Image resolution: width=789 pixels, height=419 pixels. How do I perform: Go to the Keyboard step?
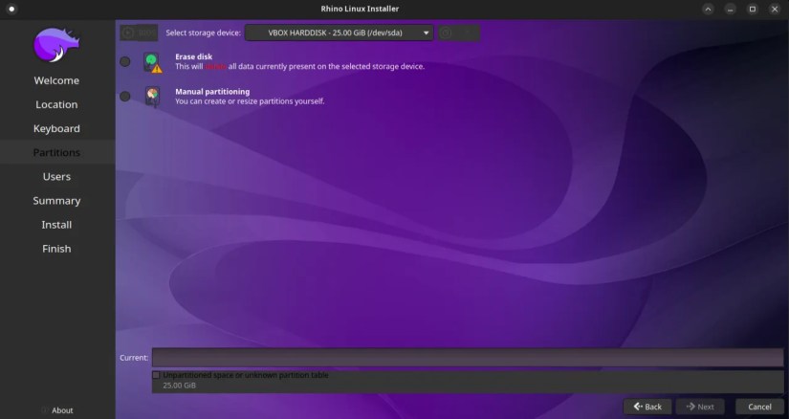[x=56, y=128]
